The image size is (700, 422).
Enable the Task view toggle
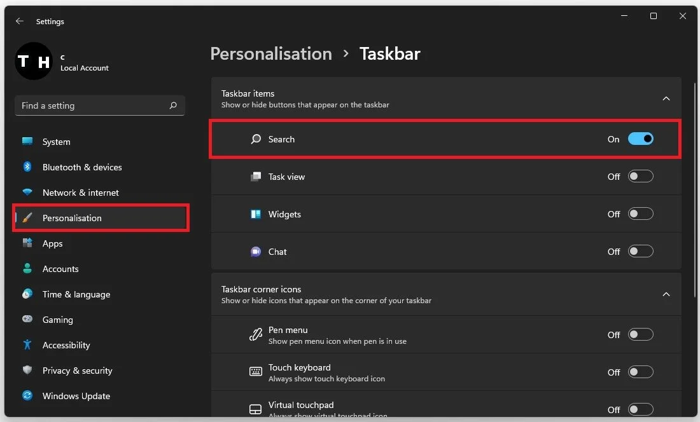(640, 177)
